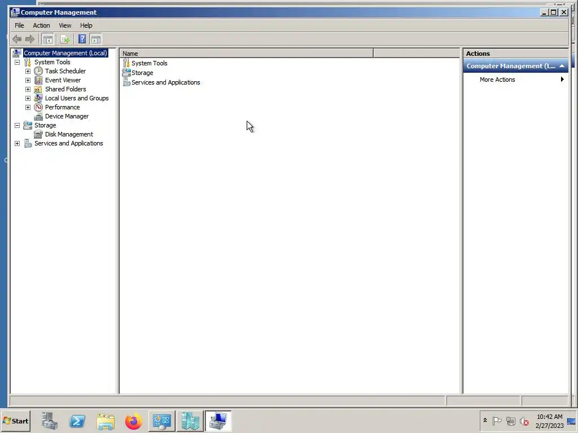Viewport: 578px width, 433px height.
Task: Click the Event Viewer icon in tree
Action: pyautogui.click(x=38, y=80)
